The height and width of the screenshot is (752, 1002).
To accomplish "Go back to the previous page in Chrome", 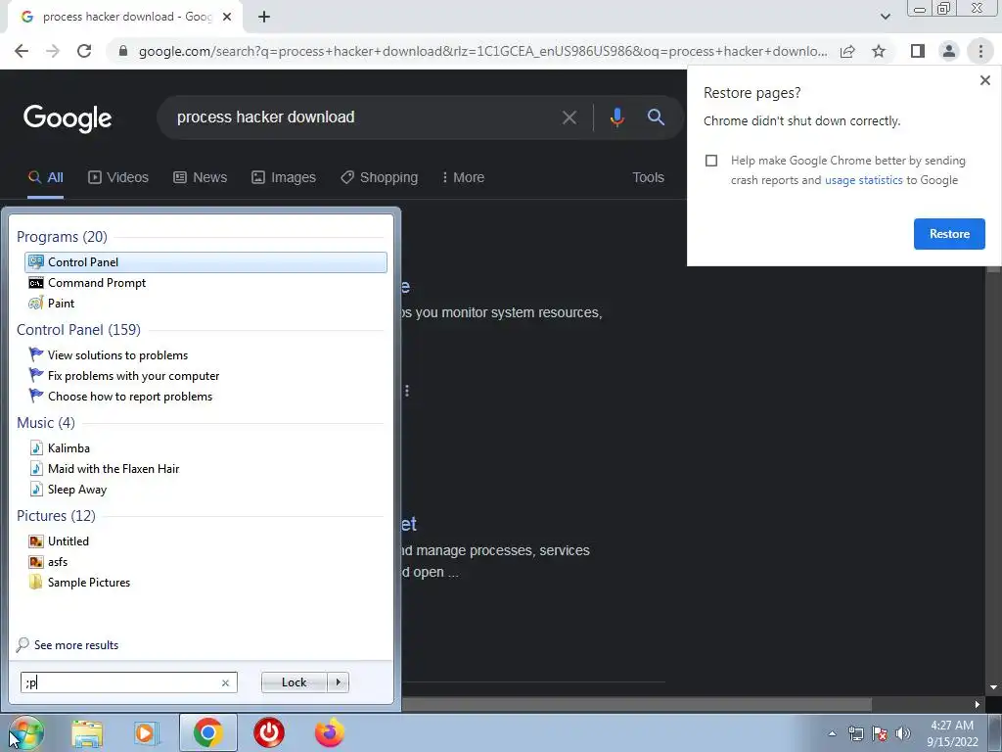I will [22, 51].
